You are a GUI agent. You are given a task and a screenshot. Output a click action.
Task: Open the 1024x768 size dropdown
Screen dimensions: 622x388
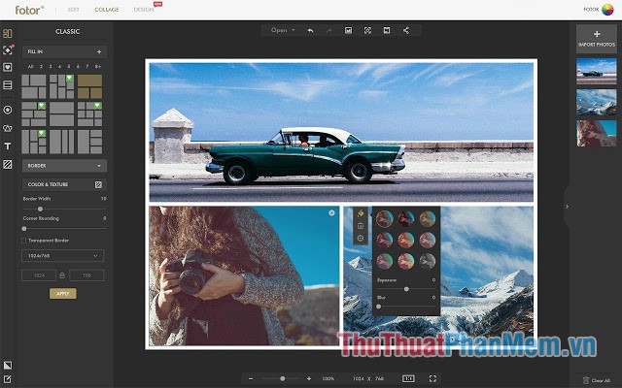(62, 256)
